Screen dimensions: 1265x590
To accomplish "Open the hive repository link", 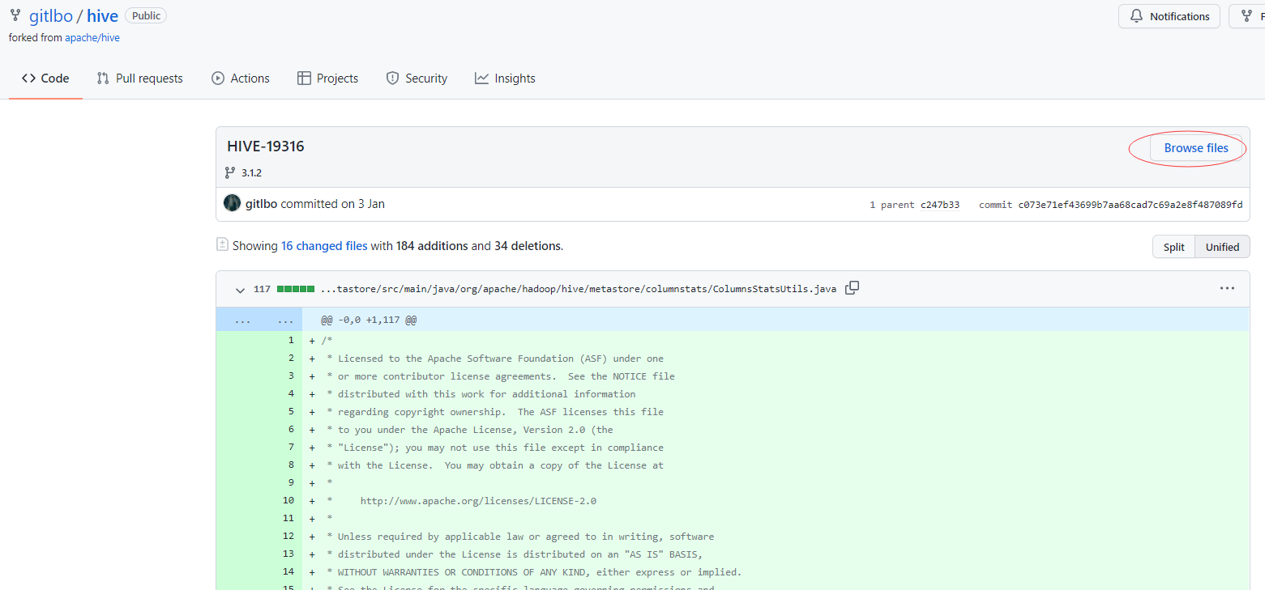I will [x=103, y=16].
